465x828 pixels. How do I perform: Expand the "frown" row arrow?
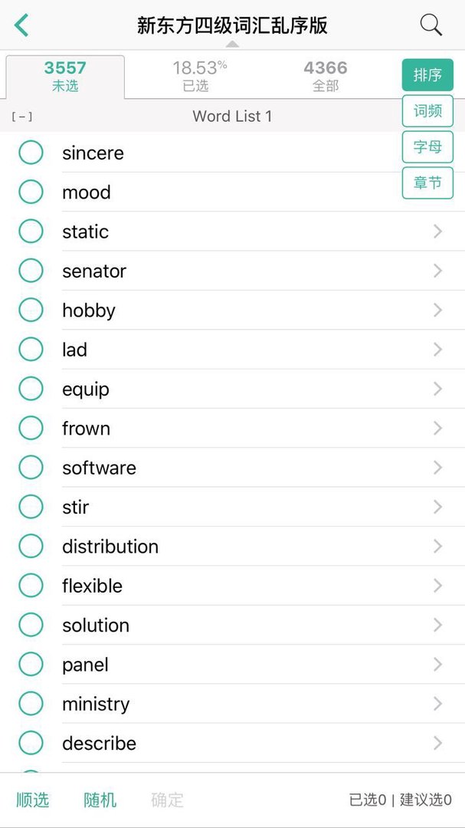tap(437, 429)
